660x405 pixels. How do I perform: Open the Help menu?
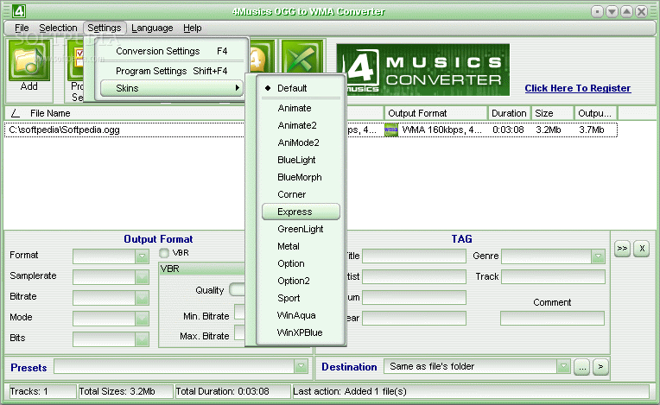tap(193, 28)
